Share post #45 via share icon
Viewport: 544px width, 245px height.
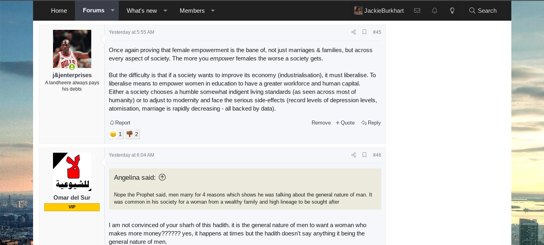coord(354,32)
